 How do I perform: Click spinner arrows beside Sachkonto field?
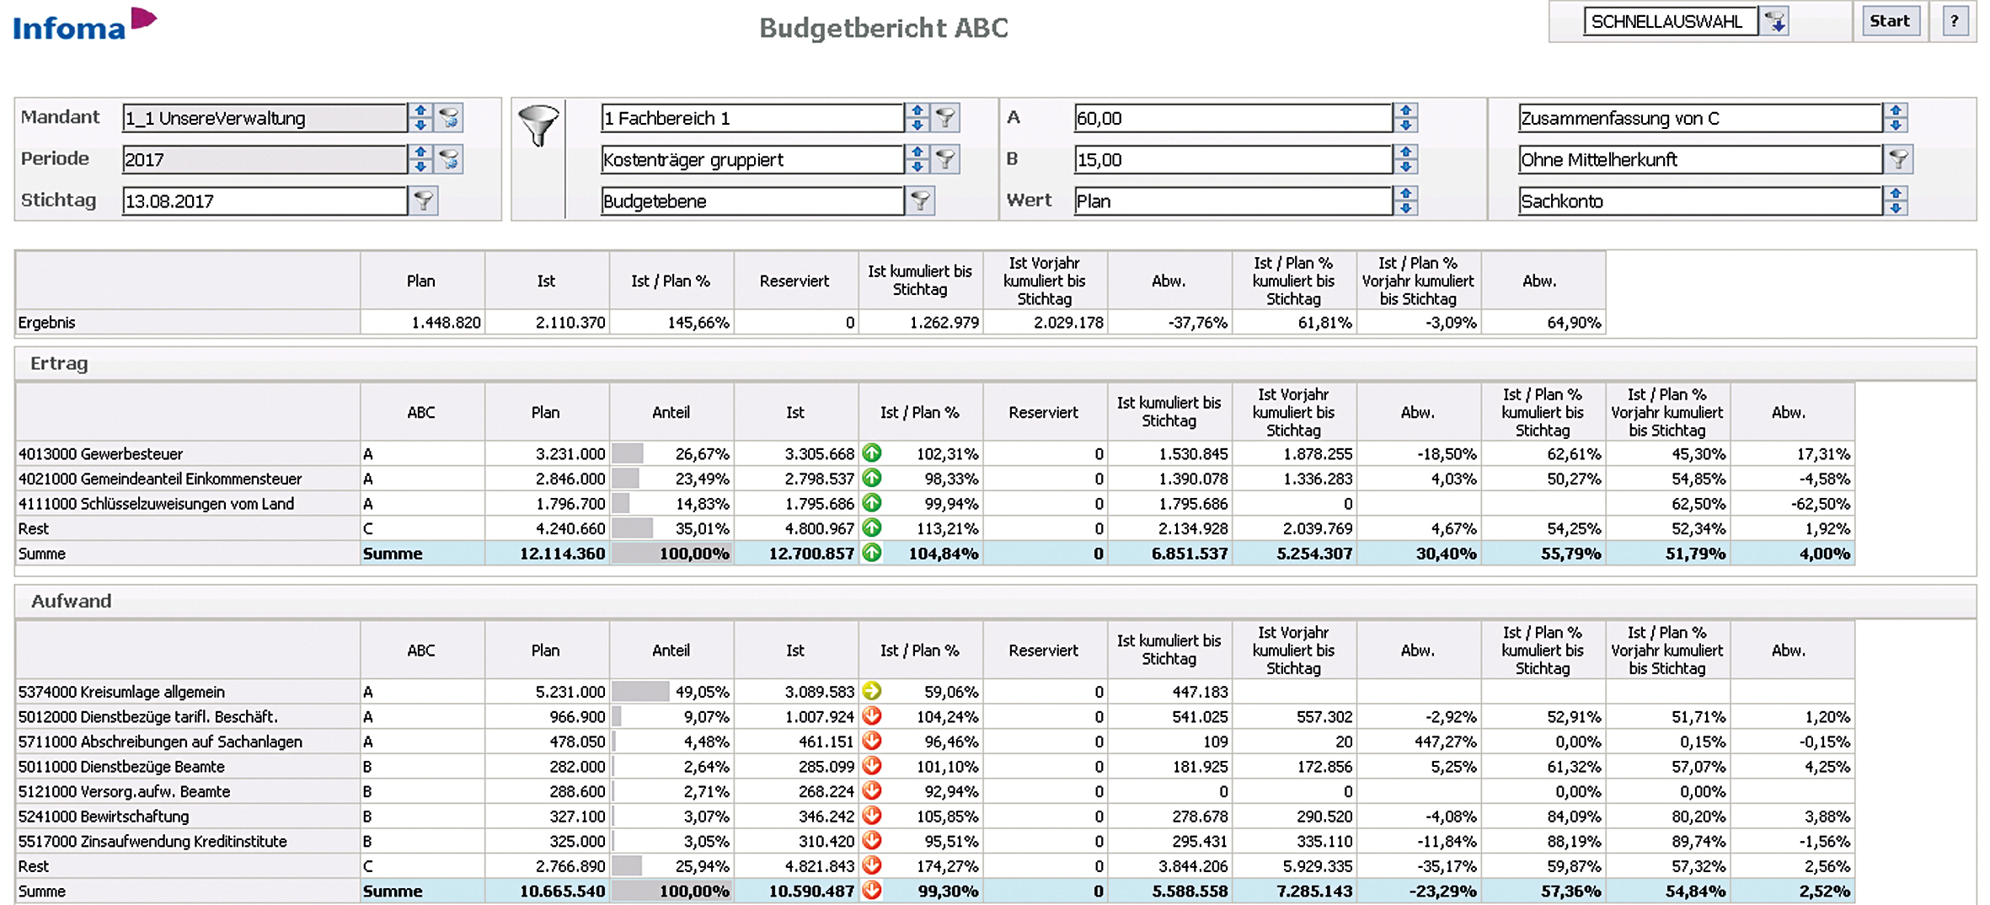tap(1896, 201)
